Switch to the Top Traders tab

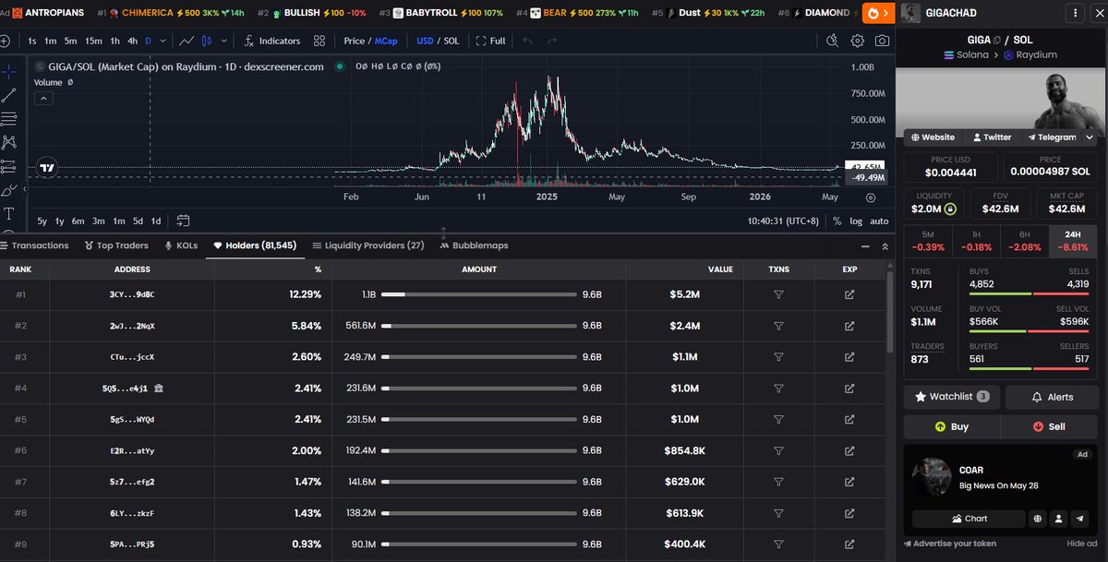pos(116,245)
